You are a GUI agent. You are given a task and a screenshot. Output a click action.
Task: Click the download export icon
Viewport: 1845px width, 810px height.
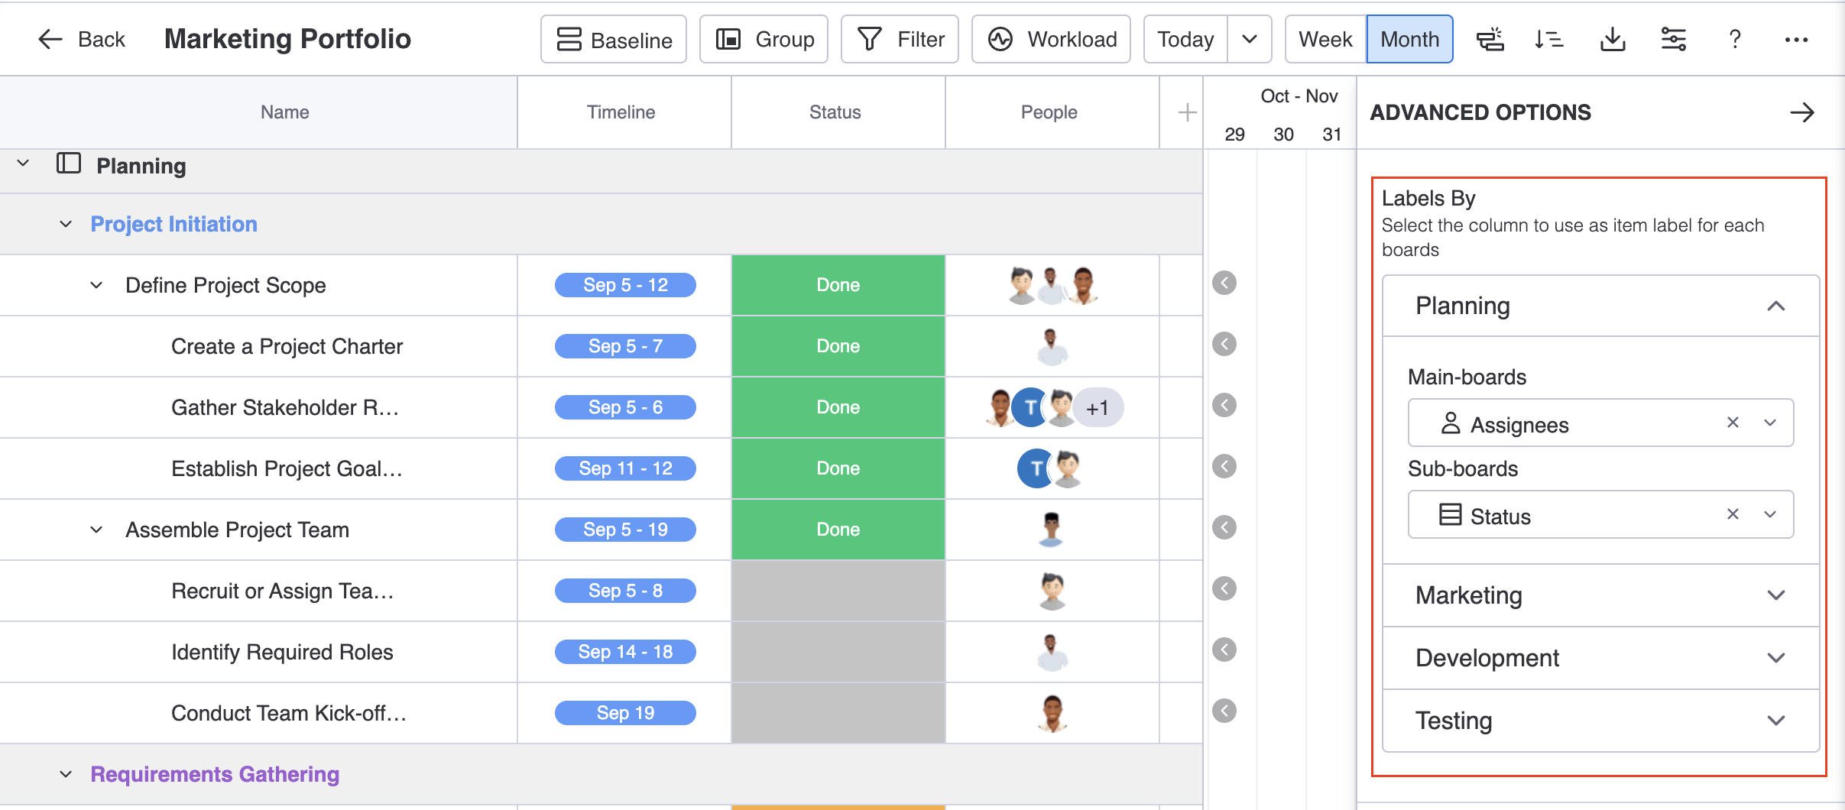click(x=1612, y=39)
